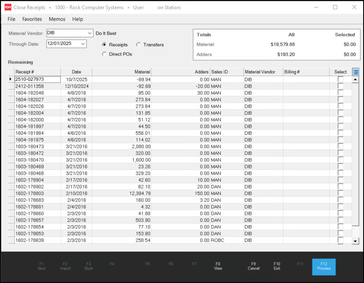364x283 pixels.
Task: Expand the Material Vendor dropdown
Action: (90, 33)
